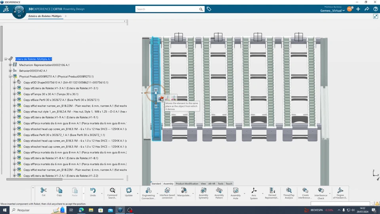The image size is (380, 214).
Task: Select Copy ofBase Perfil 30 x 302672 row
Action: coord(61,100)
